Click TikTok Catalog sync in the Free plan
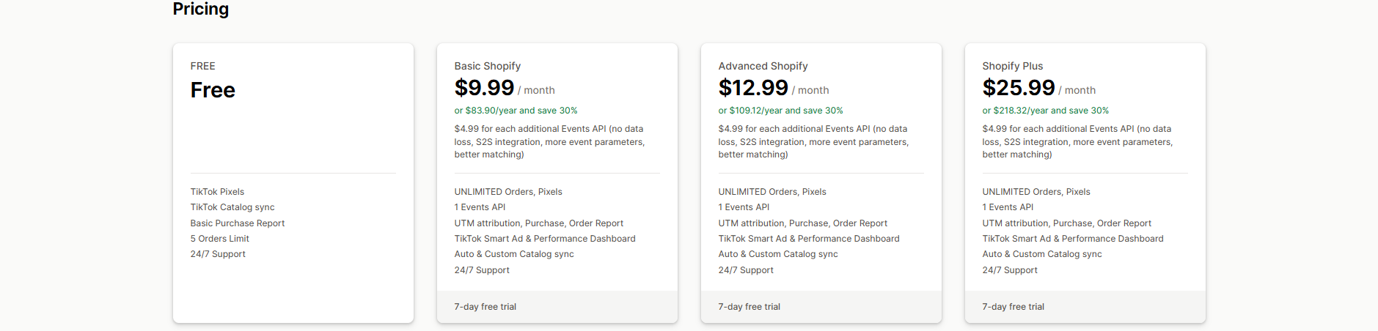This screenshot has width=1378, height=331. (232, 207)
